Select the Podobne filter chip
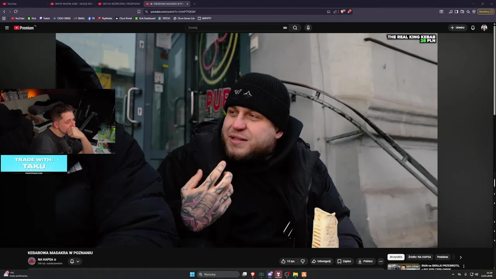This screenshot has height=279, width=496. [443, 257]
